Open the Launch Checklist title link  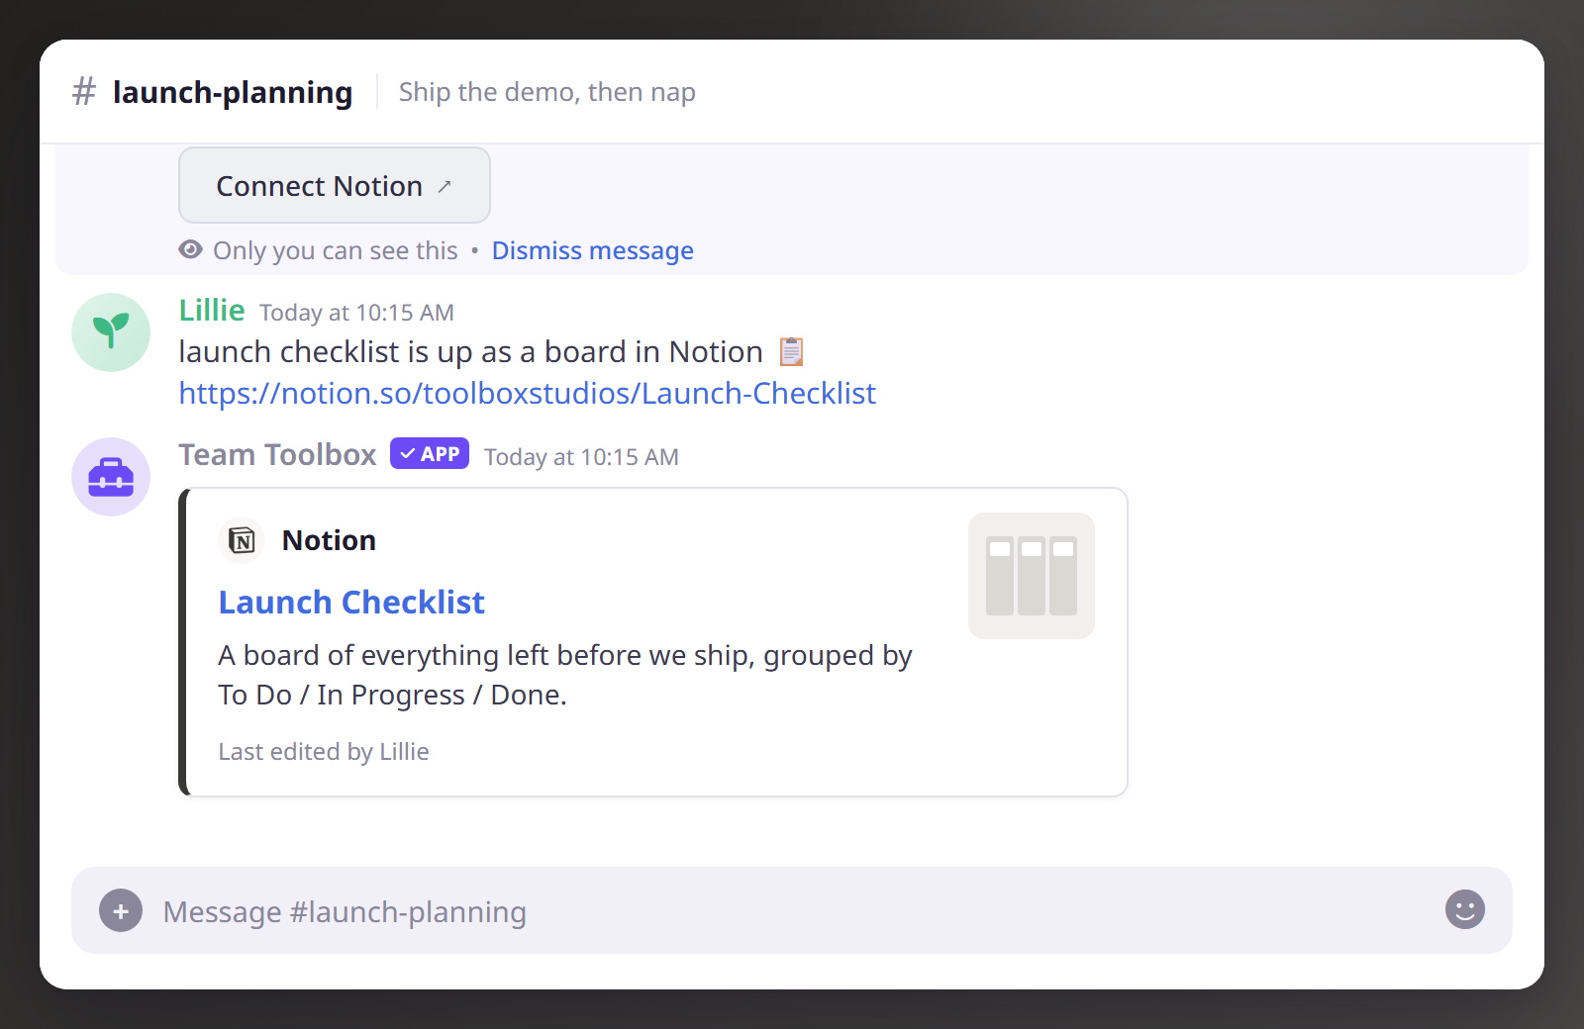(x=351, y=602)
